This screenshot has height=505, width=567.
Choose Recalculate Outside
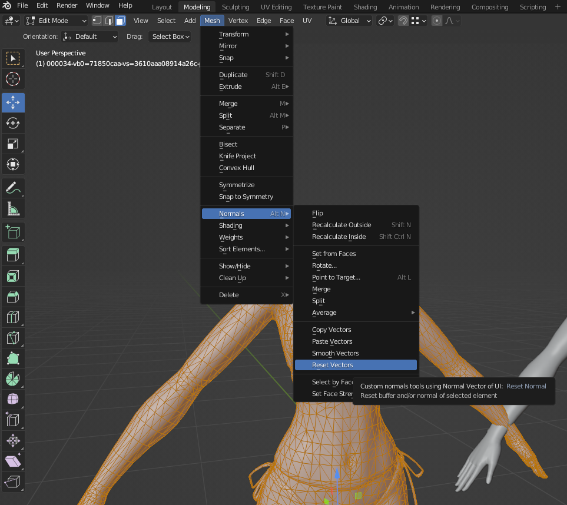pyautogui.click(x=356, y=225)
